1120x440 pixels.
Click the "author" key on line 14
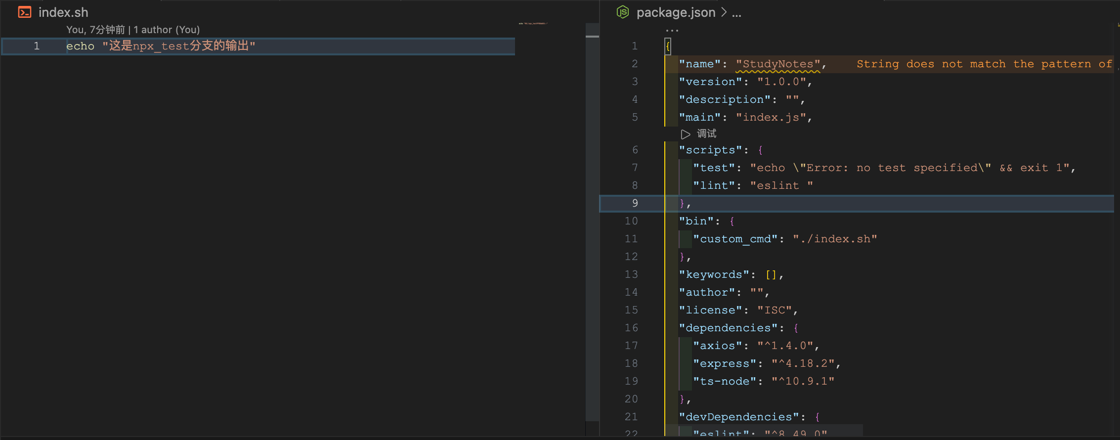(x=707, y=292)
